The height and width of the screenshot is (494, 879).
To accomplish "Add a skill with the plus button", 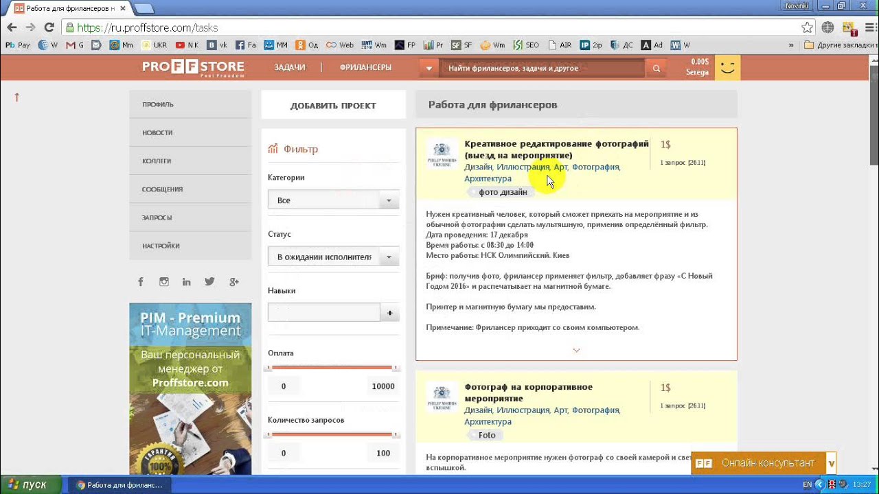I will (x=389, y=312).
